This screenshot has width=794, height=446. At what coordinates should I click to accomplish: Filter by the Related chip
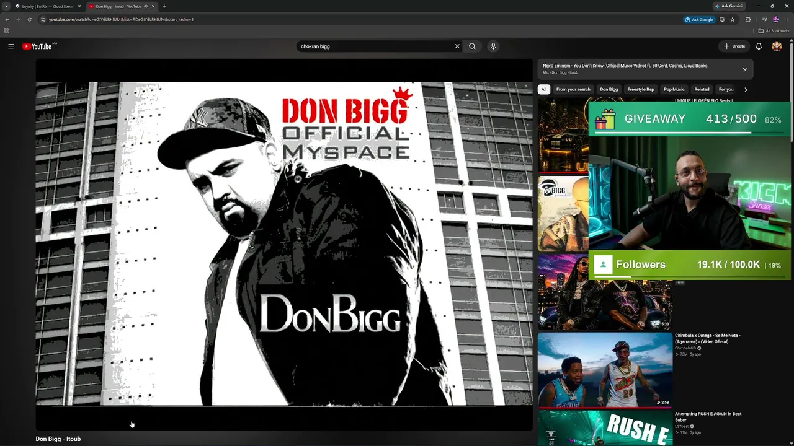click(702, 89)
